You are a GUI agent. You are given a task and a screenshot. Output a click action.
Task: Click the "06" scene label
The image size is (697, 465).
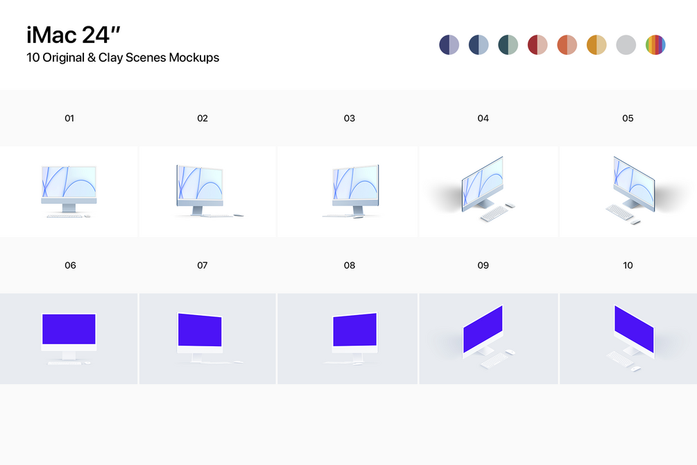click(70, 266)
